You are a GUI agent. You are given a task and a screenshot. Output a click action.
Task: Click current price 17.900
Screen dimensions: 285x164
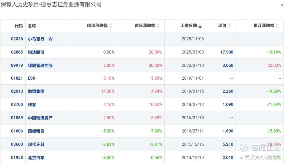pos(227,52)
